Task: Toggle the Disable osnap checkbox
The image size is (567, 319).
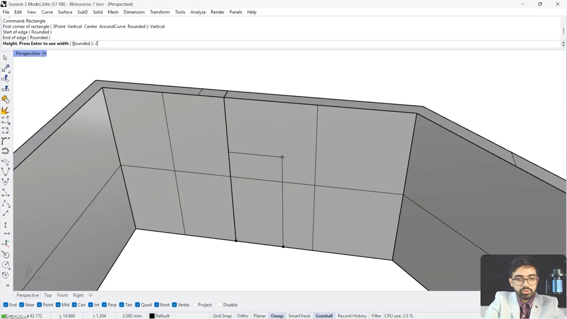Action: tap(220, 305)
